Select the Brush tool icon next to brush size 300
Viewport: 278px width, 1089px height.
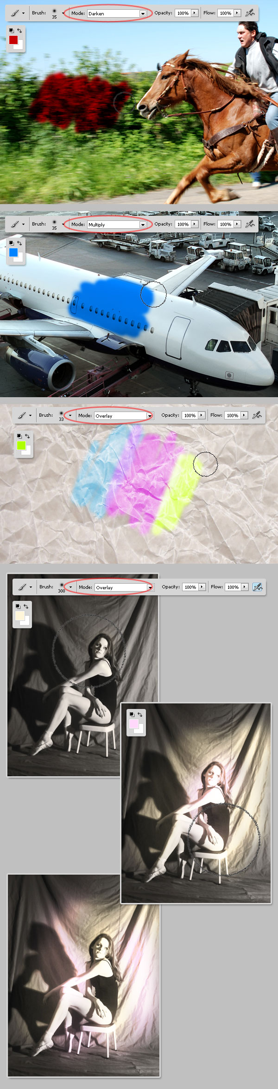pyautogui.click(x=23, y=587)
